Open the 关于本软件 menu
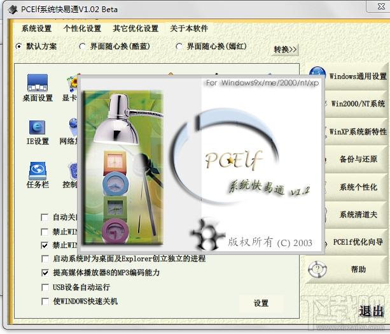This screenshot has width=390, height=334. (189, 29)
